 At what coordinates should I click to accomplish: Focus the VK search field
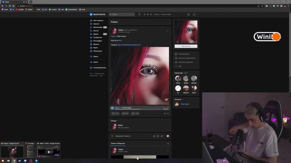[x=122, y=14]
